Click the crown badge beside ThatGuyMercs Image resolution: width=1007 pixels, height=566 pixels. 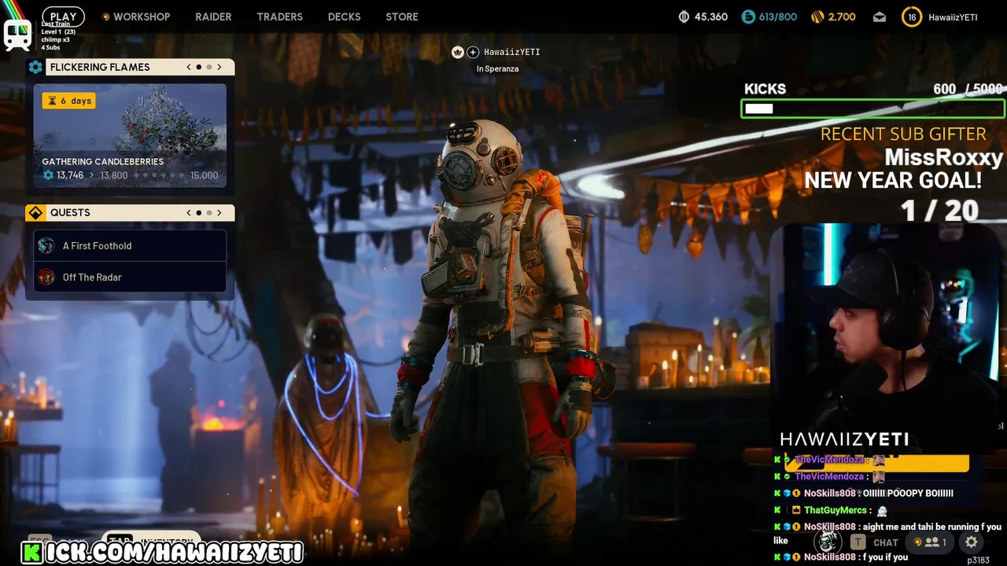point(796,510)
